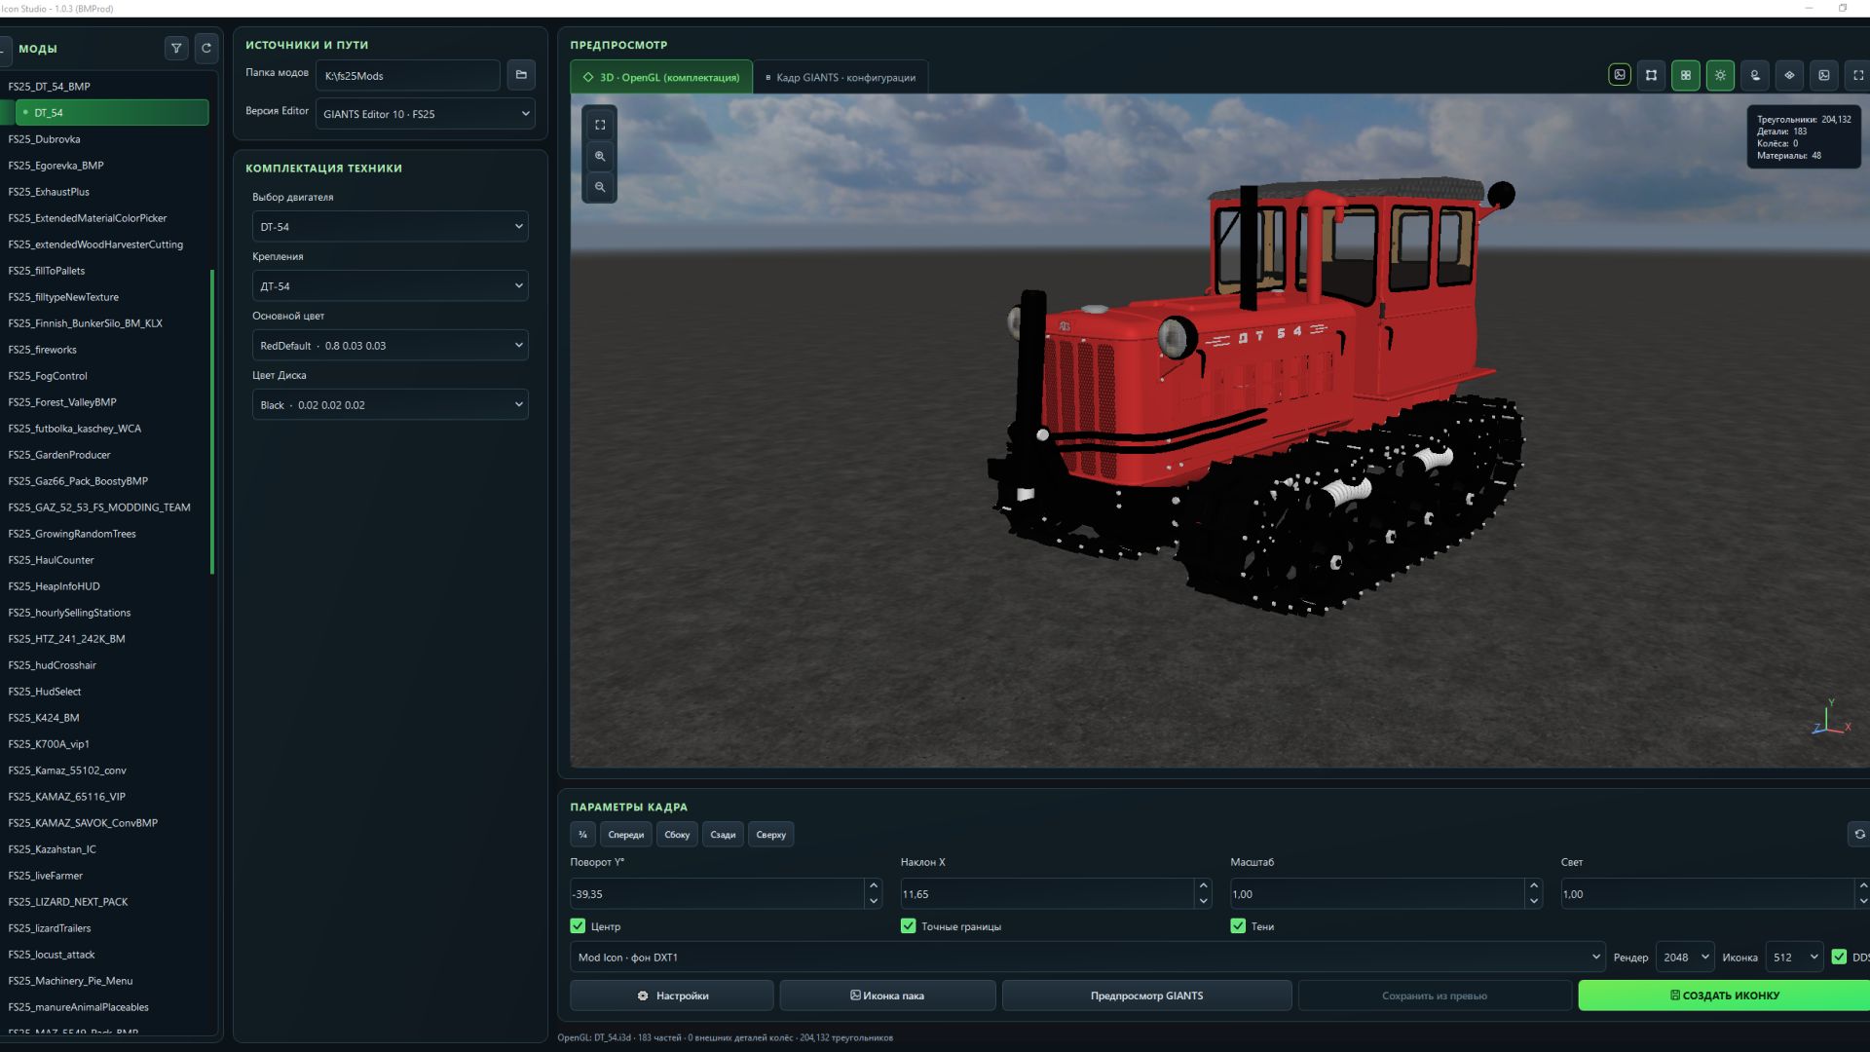Click the picture icon next to the fullscreen icon

tap(1824, 75)
